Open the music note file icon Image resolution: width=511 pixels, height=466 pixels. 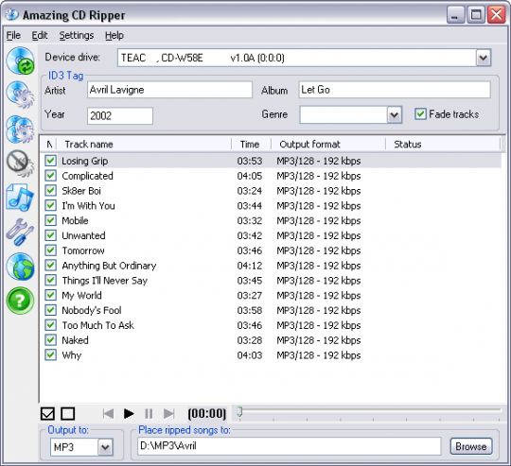[x=20, y=198]
